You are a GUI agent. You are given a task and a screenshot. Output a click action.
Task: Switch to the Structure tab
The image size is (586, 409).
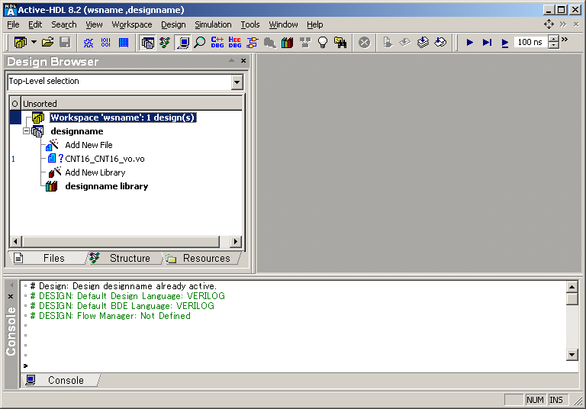tap(125, 259)
